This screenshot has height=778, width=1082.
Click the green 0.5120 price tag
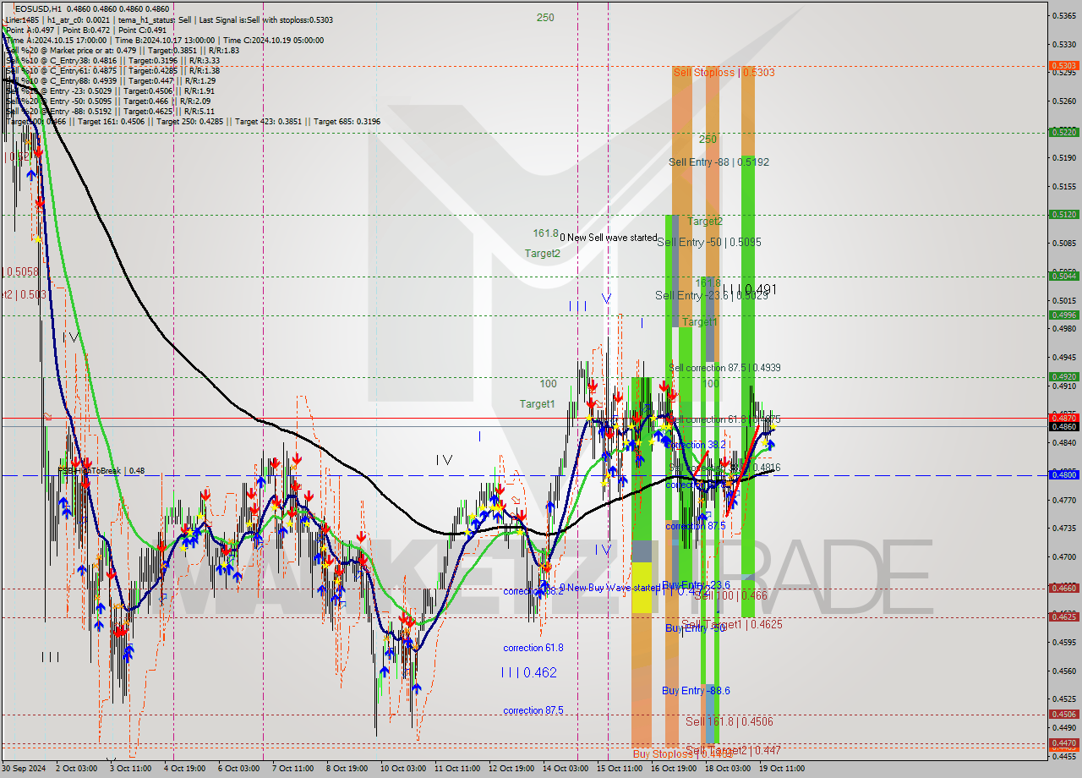pyautogui.click(x=1063, y=215)
